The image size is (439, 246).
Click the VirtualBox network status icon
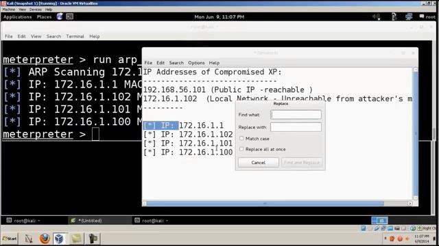point(383,228)
